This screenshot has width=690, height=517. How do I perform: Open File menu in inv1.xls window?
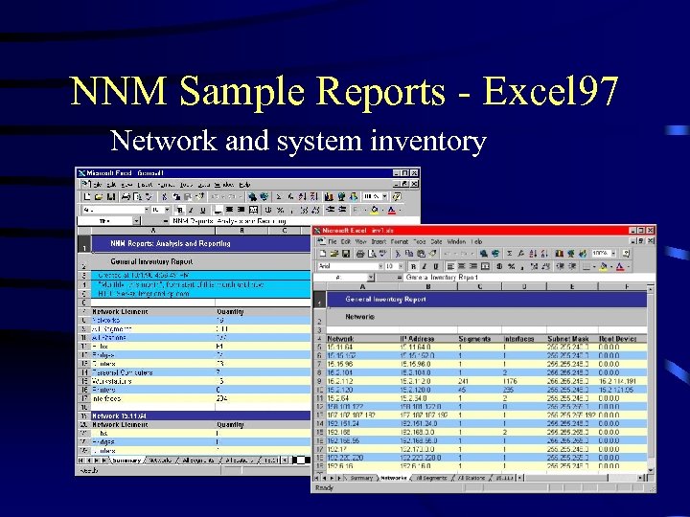click(x=332, y=242)
